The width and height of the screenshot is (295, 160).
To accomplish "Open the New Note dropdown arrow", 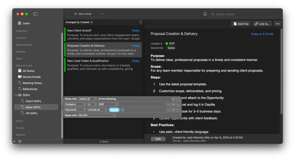I will pyautogui.click(x=102, y=14).
